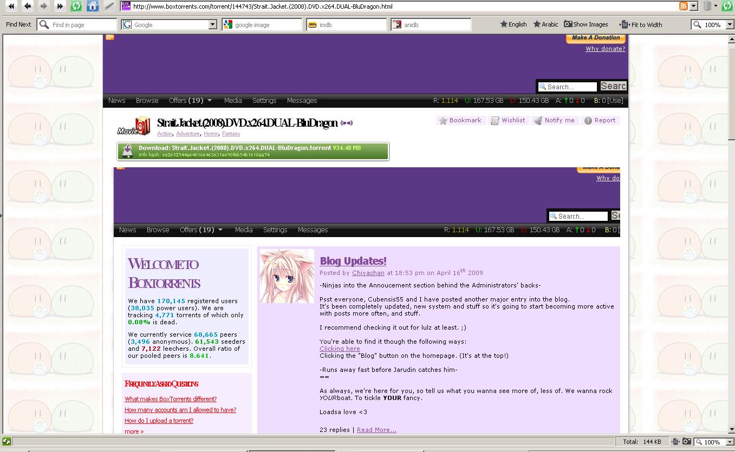The image size is (735, 452).
Task: Click the anime catgirl avatar thumbnail
Action: click(287, 276)
